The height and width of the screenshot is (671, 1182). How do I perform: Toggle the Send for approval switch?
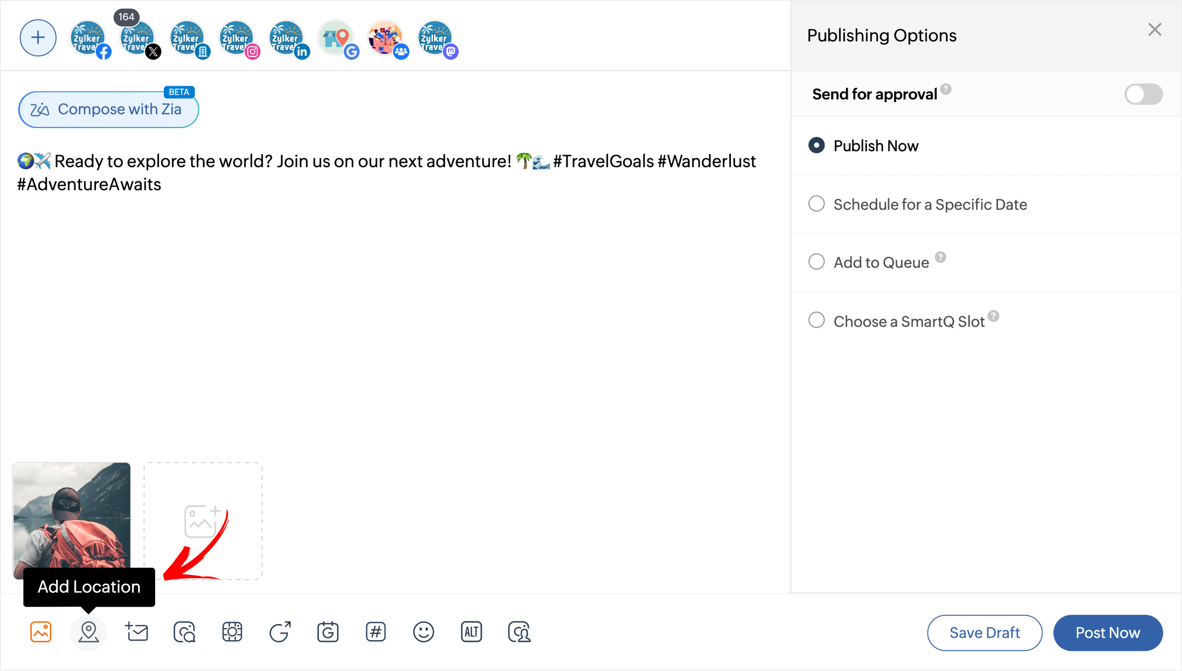[1143, 94]
